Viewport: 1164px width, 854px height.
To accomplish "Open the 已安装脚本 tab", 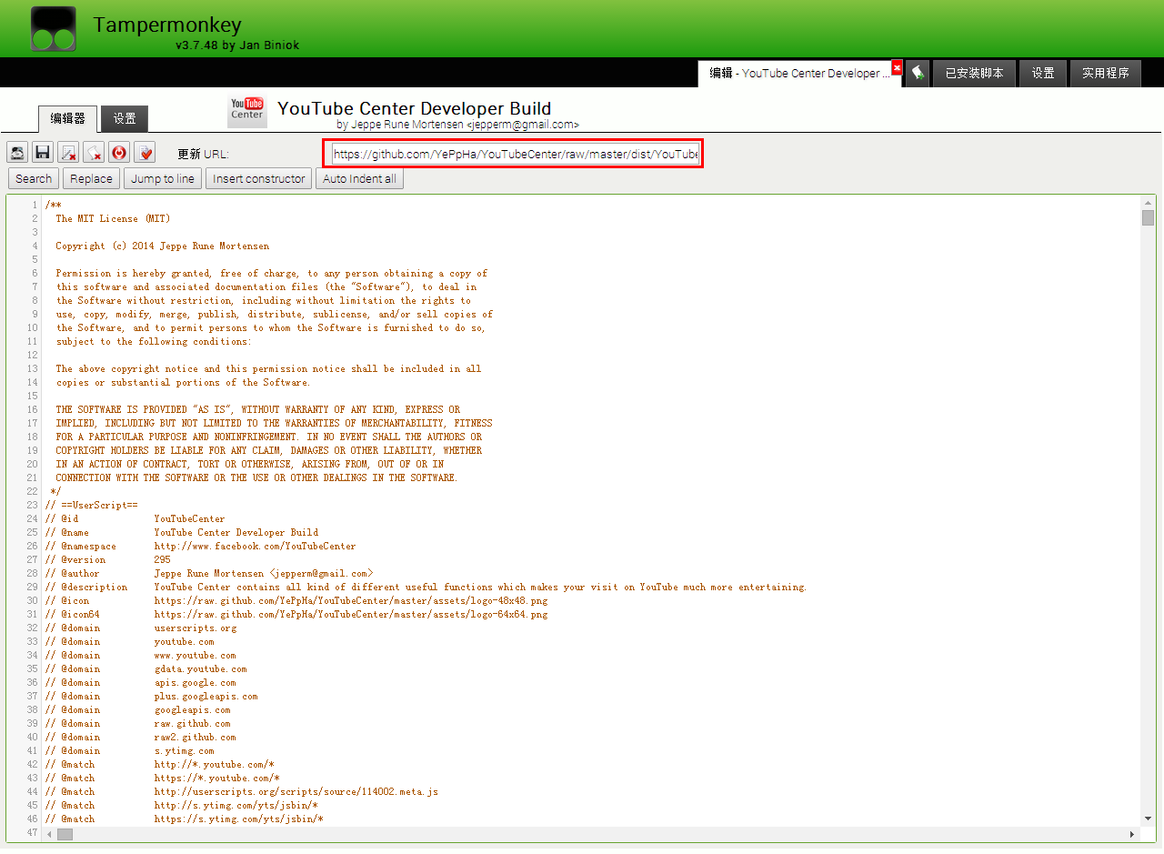I will coord(974,73).
